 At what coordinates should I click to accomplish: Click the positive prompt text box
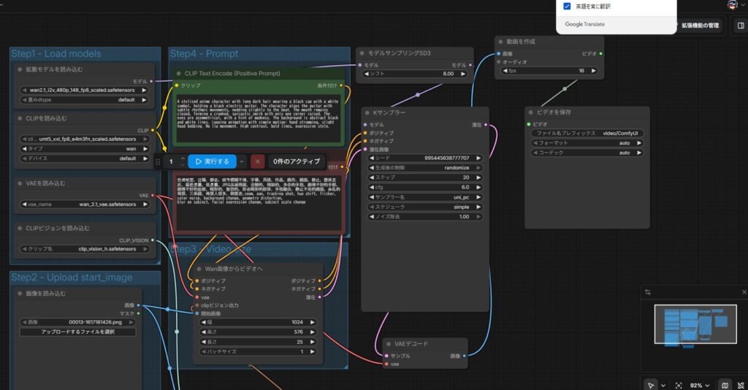(x=257, y=117)
